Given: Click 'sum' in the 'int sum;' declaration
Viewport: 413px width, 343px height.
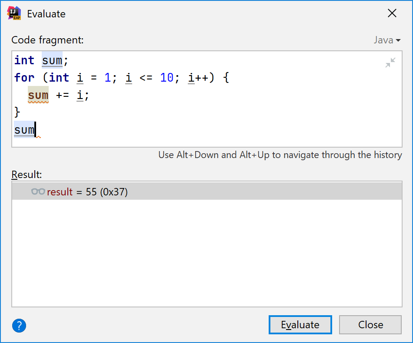Looking at the screenshot, I should coord(52,60).
